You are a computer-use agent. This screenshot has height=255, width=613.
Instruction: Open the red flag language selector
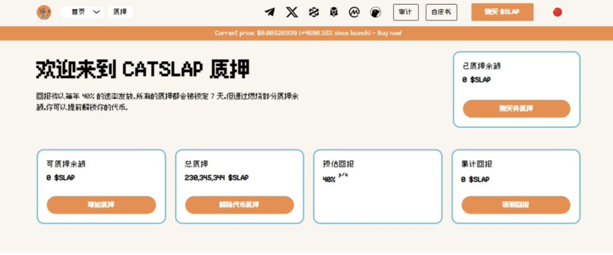(x=557, y=12)
